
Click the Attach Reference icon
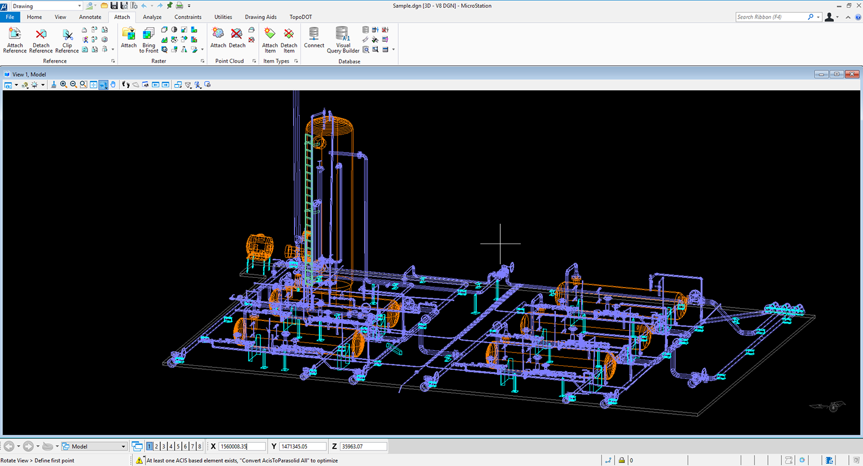(x=15, y=40)
